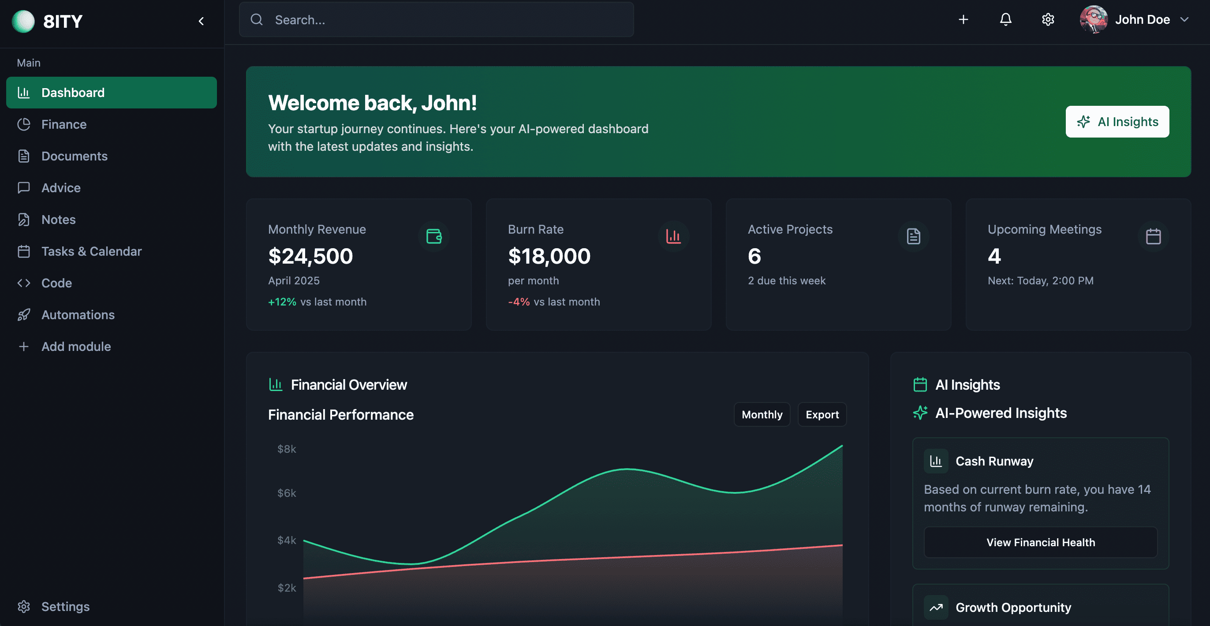Screen dimensions: 1210x626
Task: Click the Growth Opportunity trend icon
Action: (x=936, y=607)
